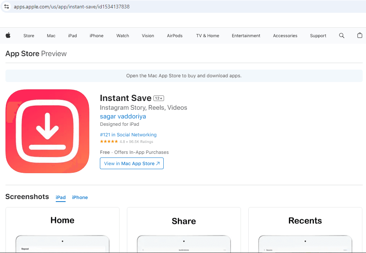Open the Mac menu item
Image resolution: width=366 pixels, height=253 pixels.
tap(51, 36)
